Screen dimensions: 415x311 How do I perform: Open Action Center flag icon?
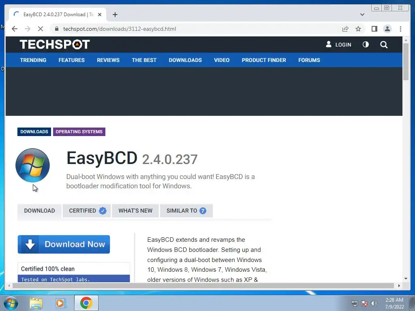364,303
